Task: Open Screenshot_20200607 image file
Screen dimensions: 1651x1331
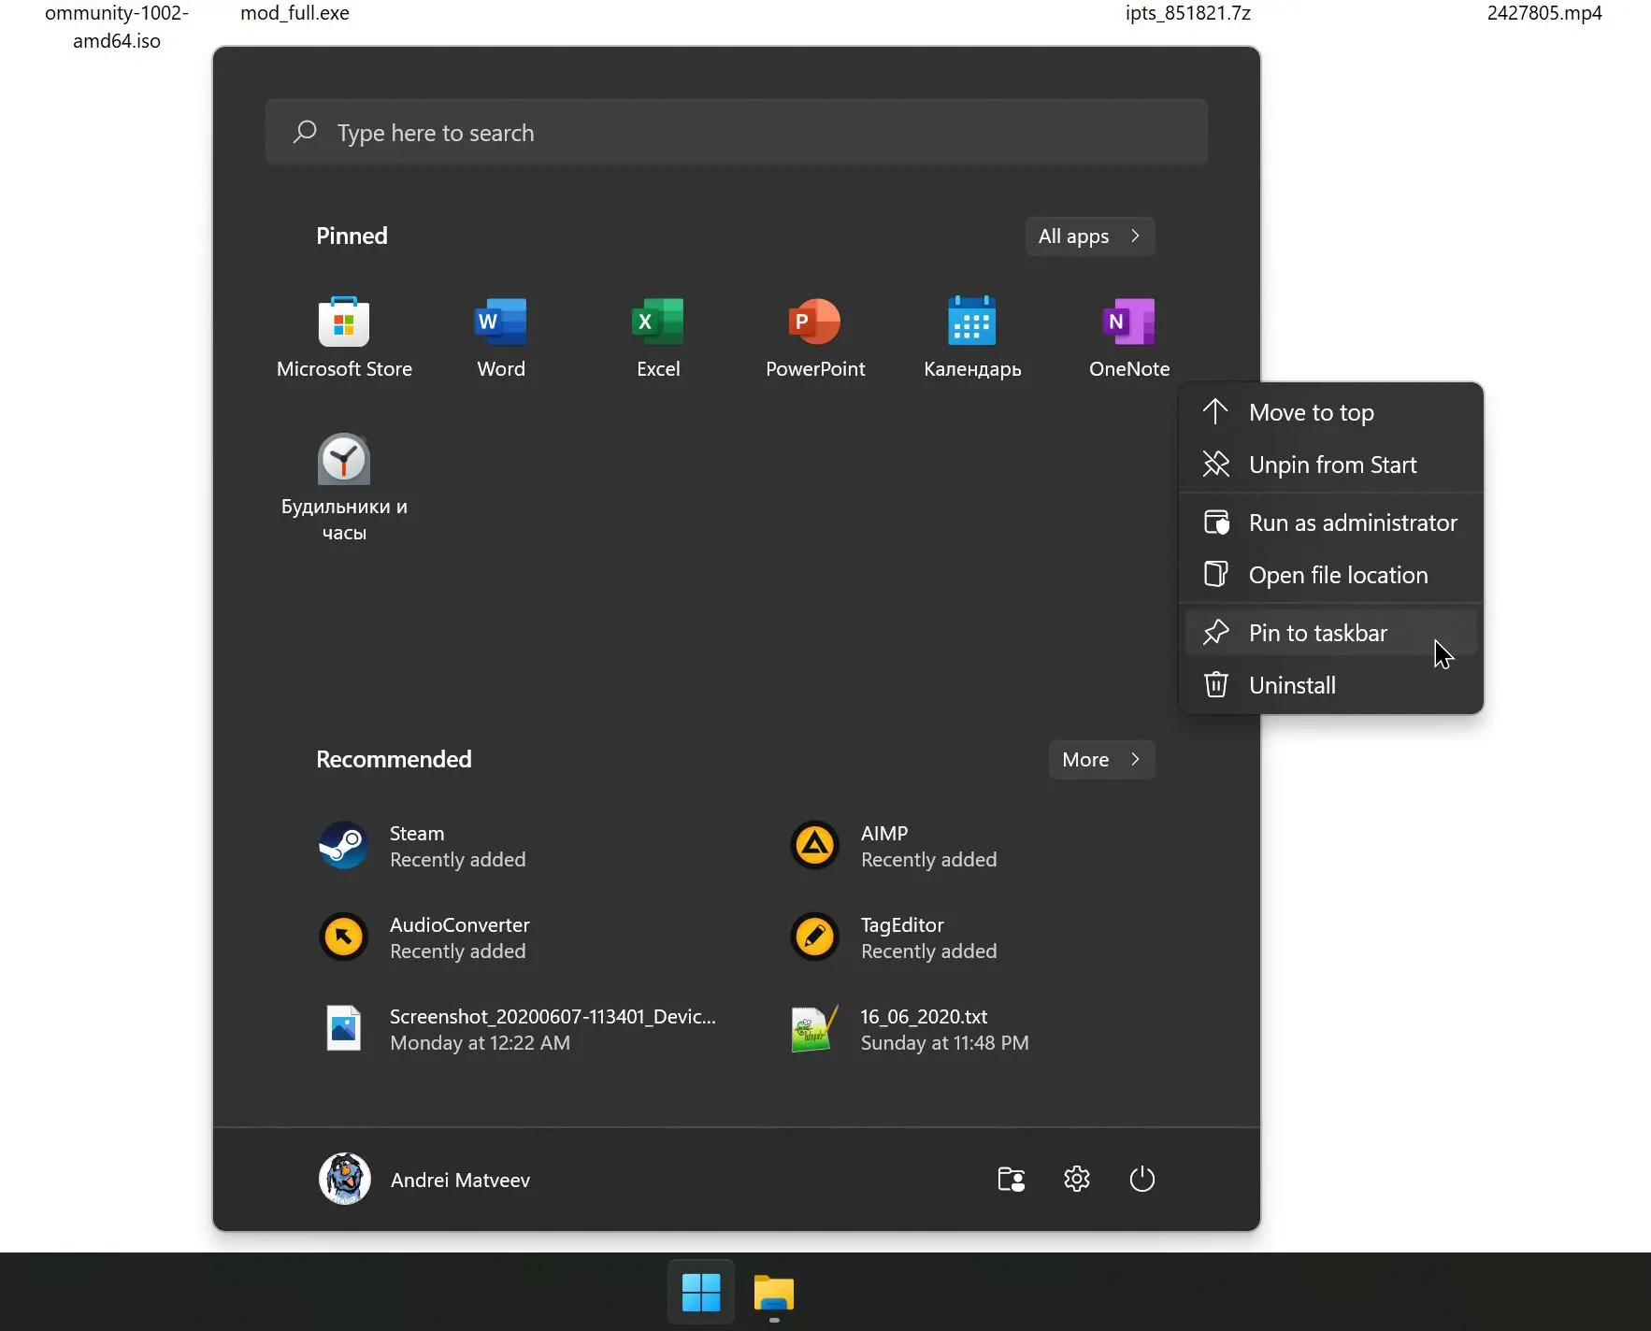Action: (x=519, y=1029)
